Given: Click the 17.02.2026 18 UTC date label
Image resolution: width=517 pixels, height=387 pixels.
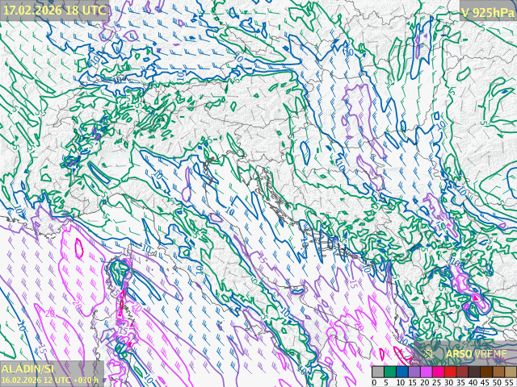Looking at the screenshot, I should pos(55,10).
